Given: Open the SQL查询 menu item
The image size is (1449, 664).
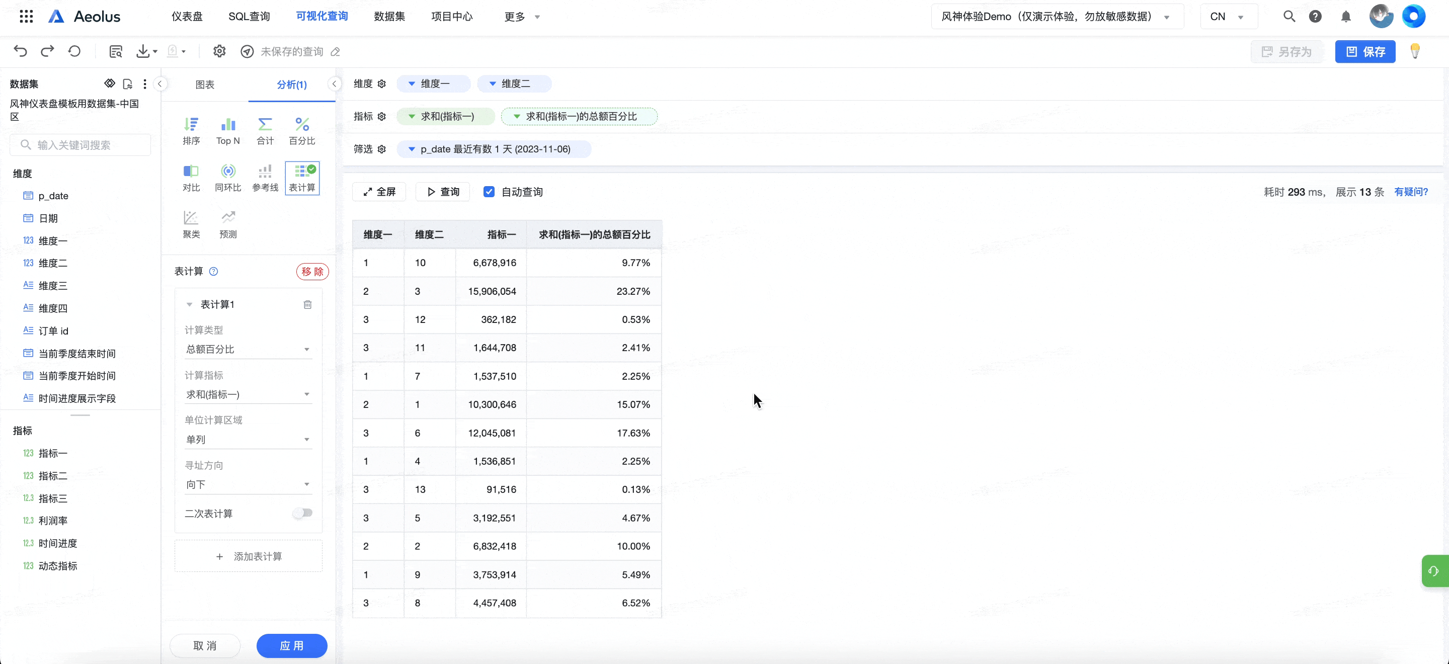Looking at the screenshot, I should click(x=249, y=16).
